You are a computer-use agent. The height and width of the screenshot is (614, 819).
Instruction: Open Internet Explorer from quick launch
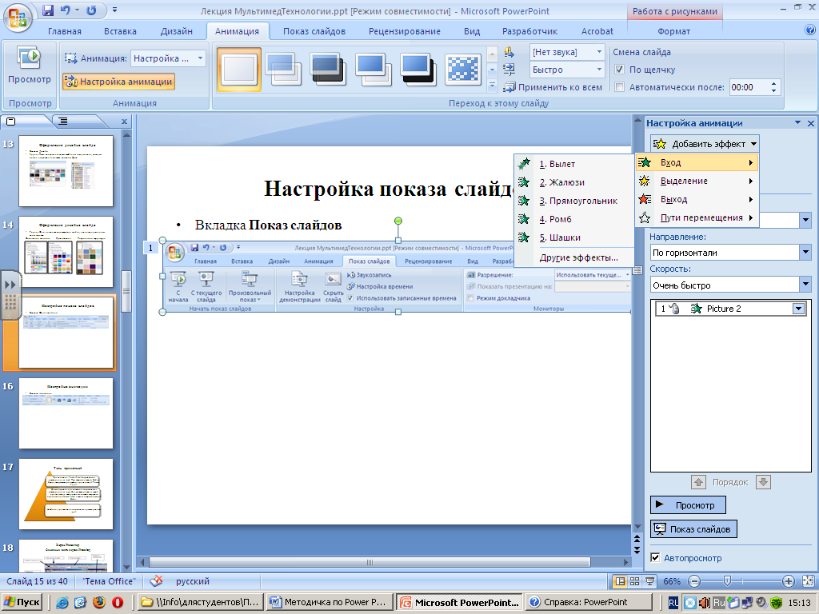62,602
